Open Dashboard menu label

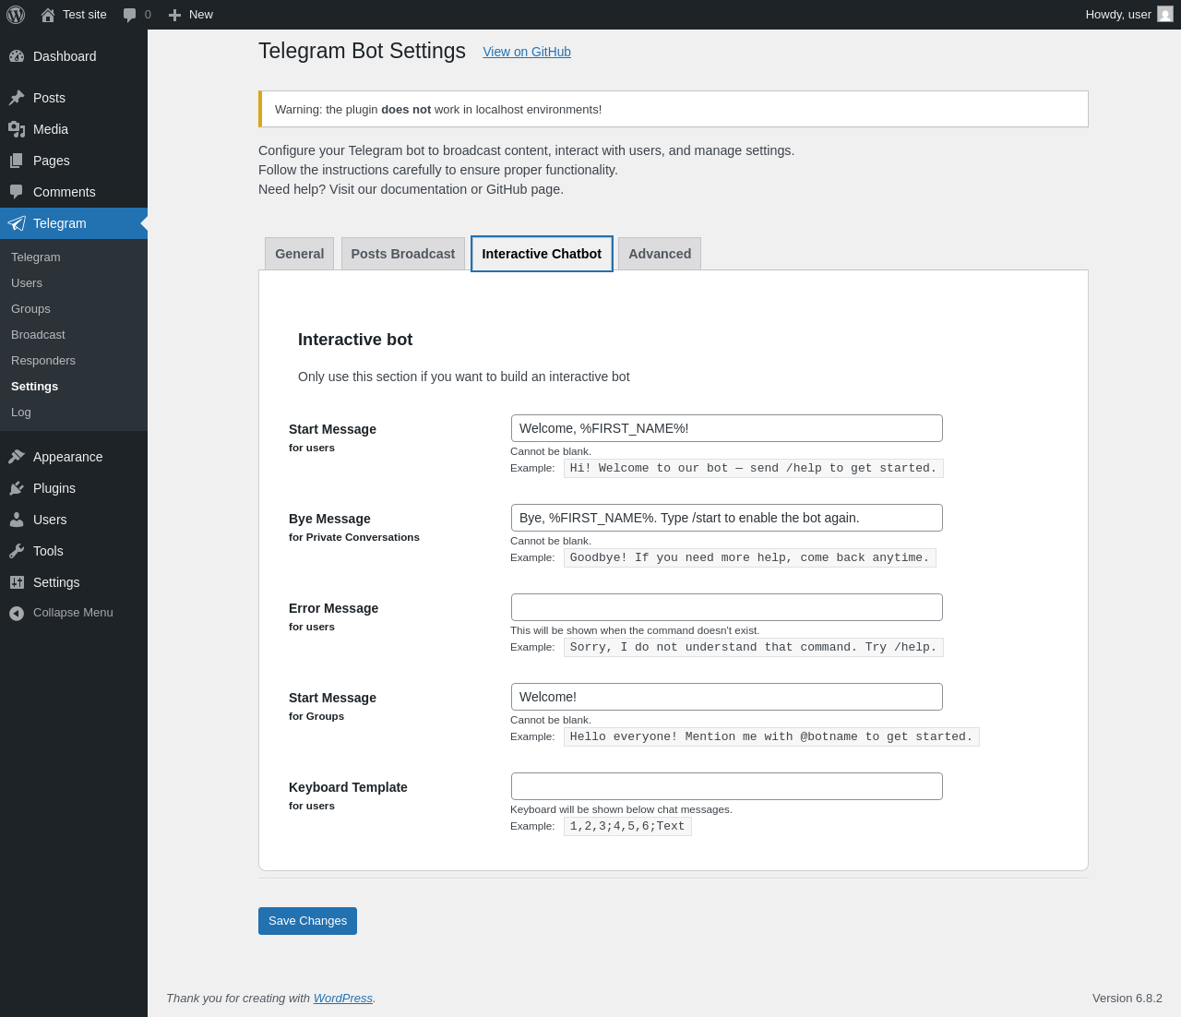tap(65, 56)
